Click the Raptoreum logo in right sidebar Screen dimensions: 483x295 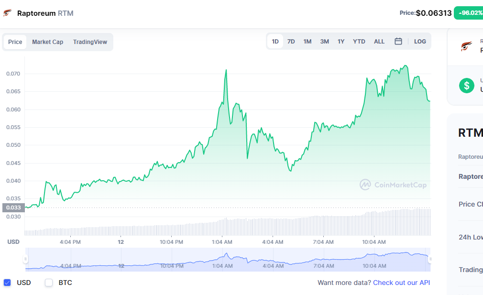466,46
